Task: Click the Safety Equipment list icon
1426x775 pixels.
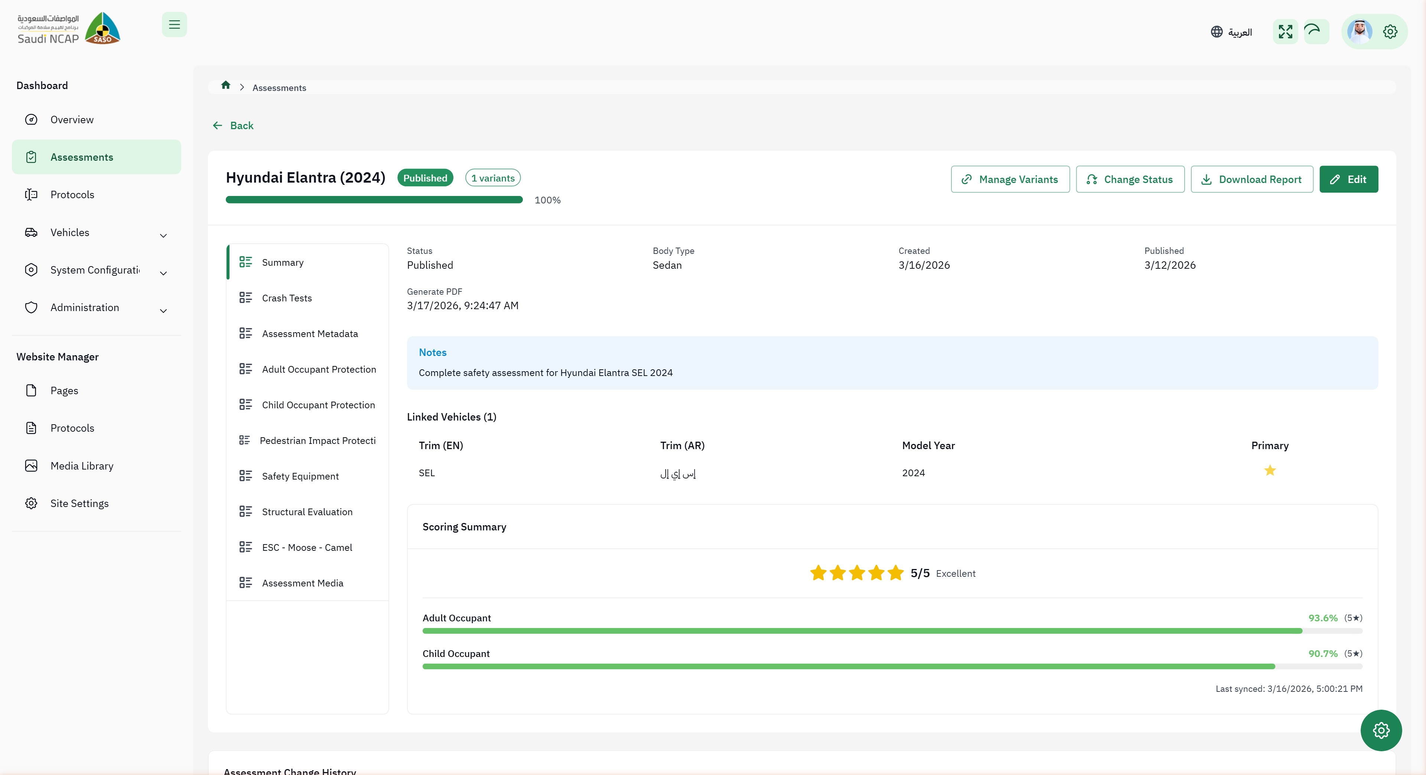Action: (245, 476)
